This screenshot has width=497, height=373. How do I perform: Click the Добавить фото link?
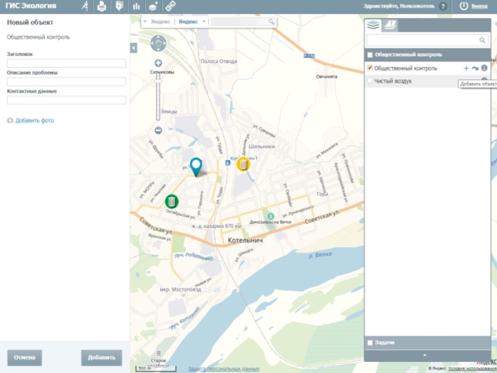click(x=35, y=121)
